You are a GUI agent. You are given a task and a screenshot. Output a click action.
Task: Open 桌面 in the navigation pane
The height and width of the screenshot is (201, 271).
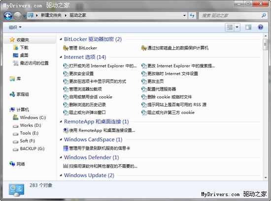(x=21, y=56)
